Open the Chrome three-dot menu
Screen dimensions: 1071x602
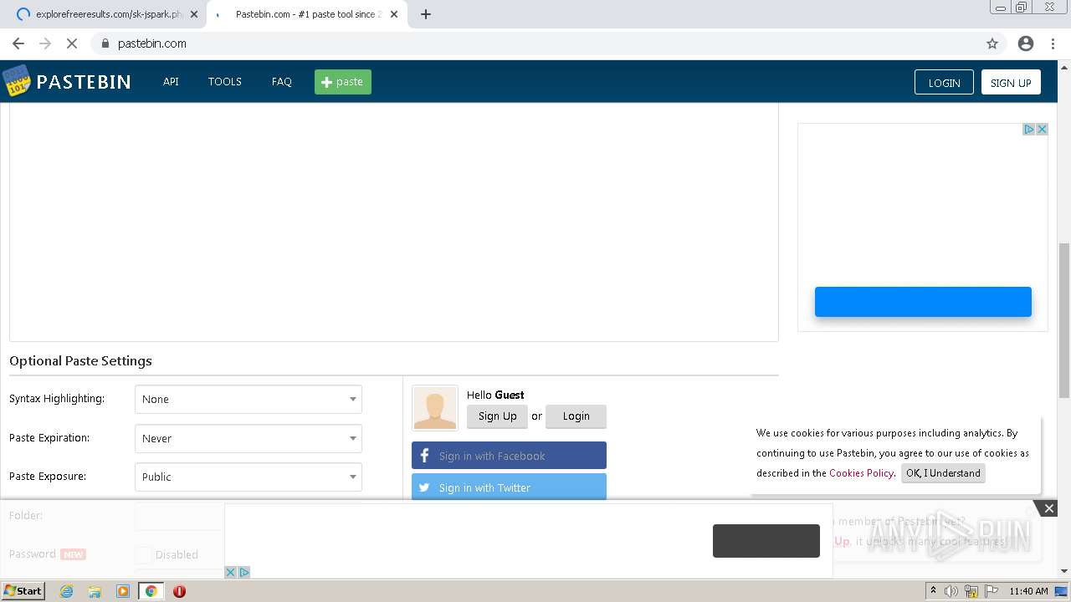pos(1053,43)
